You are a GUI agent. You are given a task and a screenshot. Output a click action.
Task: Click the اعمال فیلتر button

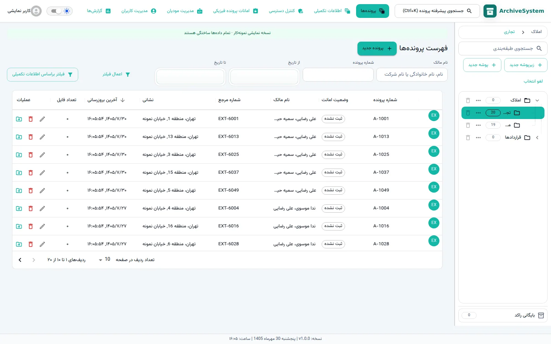(x=116, y=74)
